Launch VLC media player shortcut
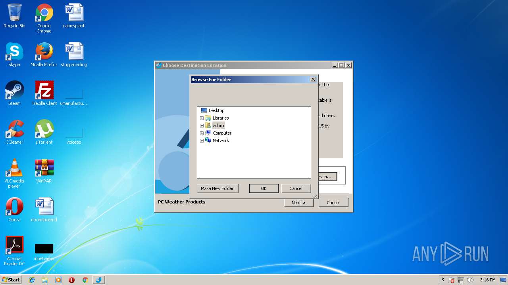The height and width of the screenshot is (285, 508). coord(14,173)
